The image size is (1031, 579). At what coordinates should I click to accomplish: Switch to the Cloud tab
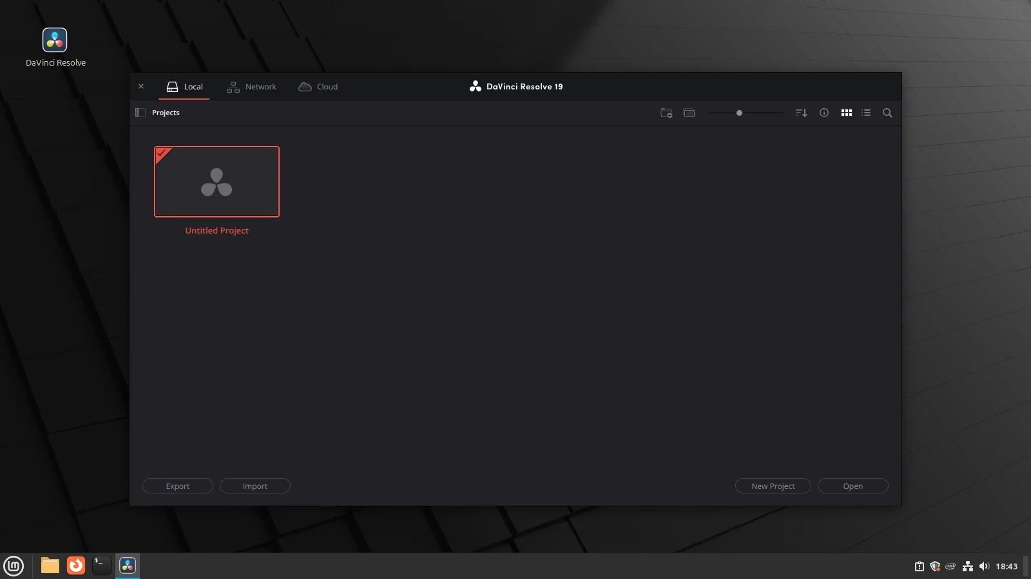coord(318,87)
